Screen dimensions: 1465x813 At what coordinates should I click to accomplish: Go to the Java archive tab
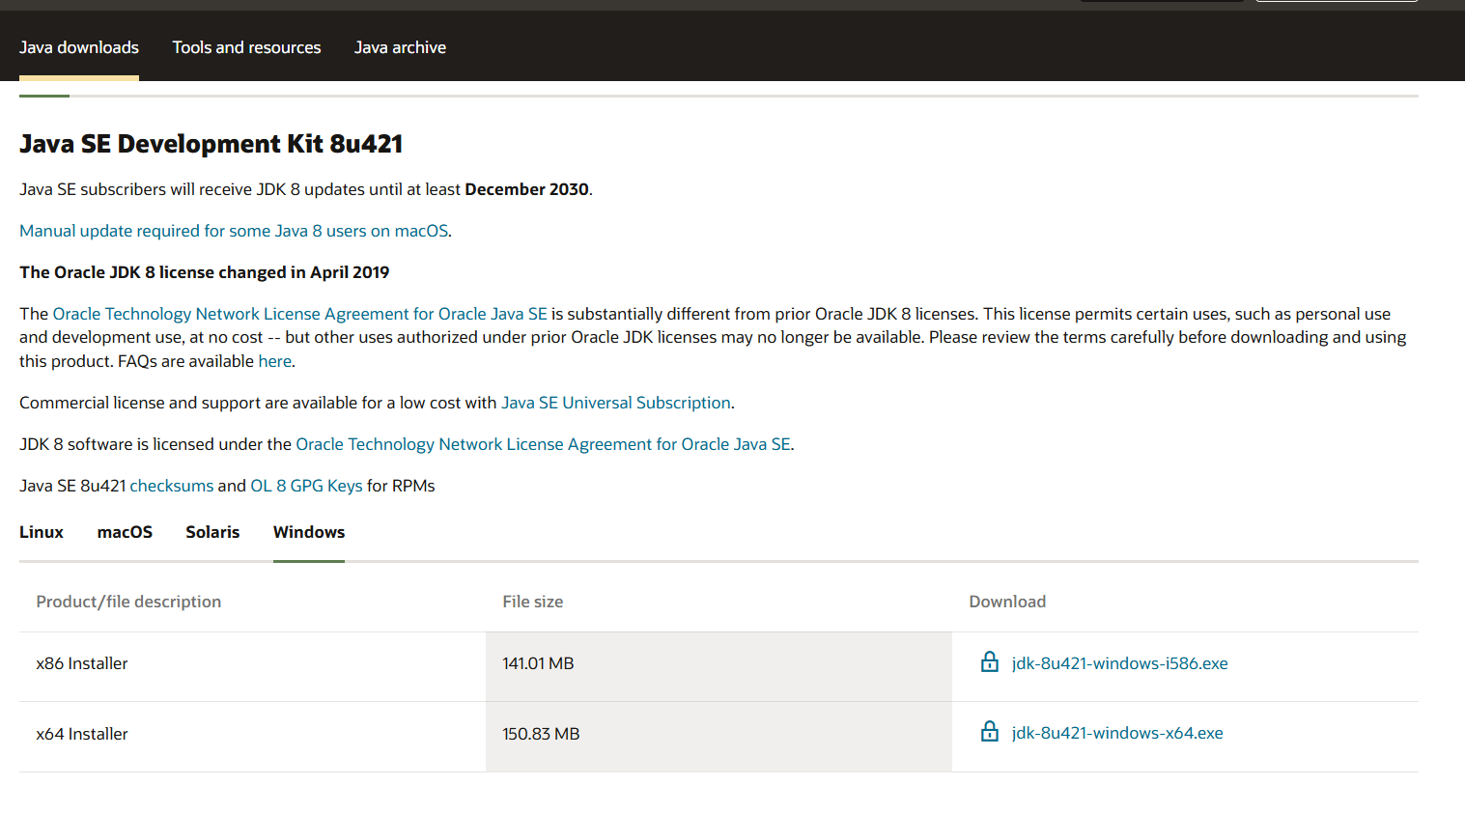(x=400, y=47)
